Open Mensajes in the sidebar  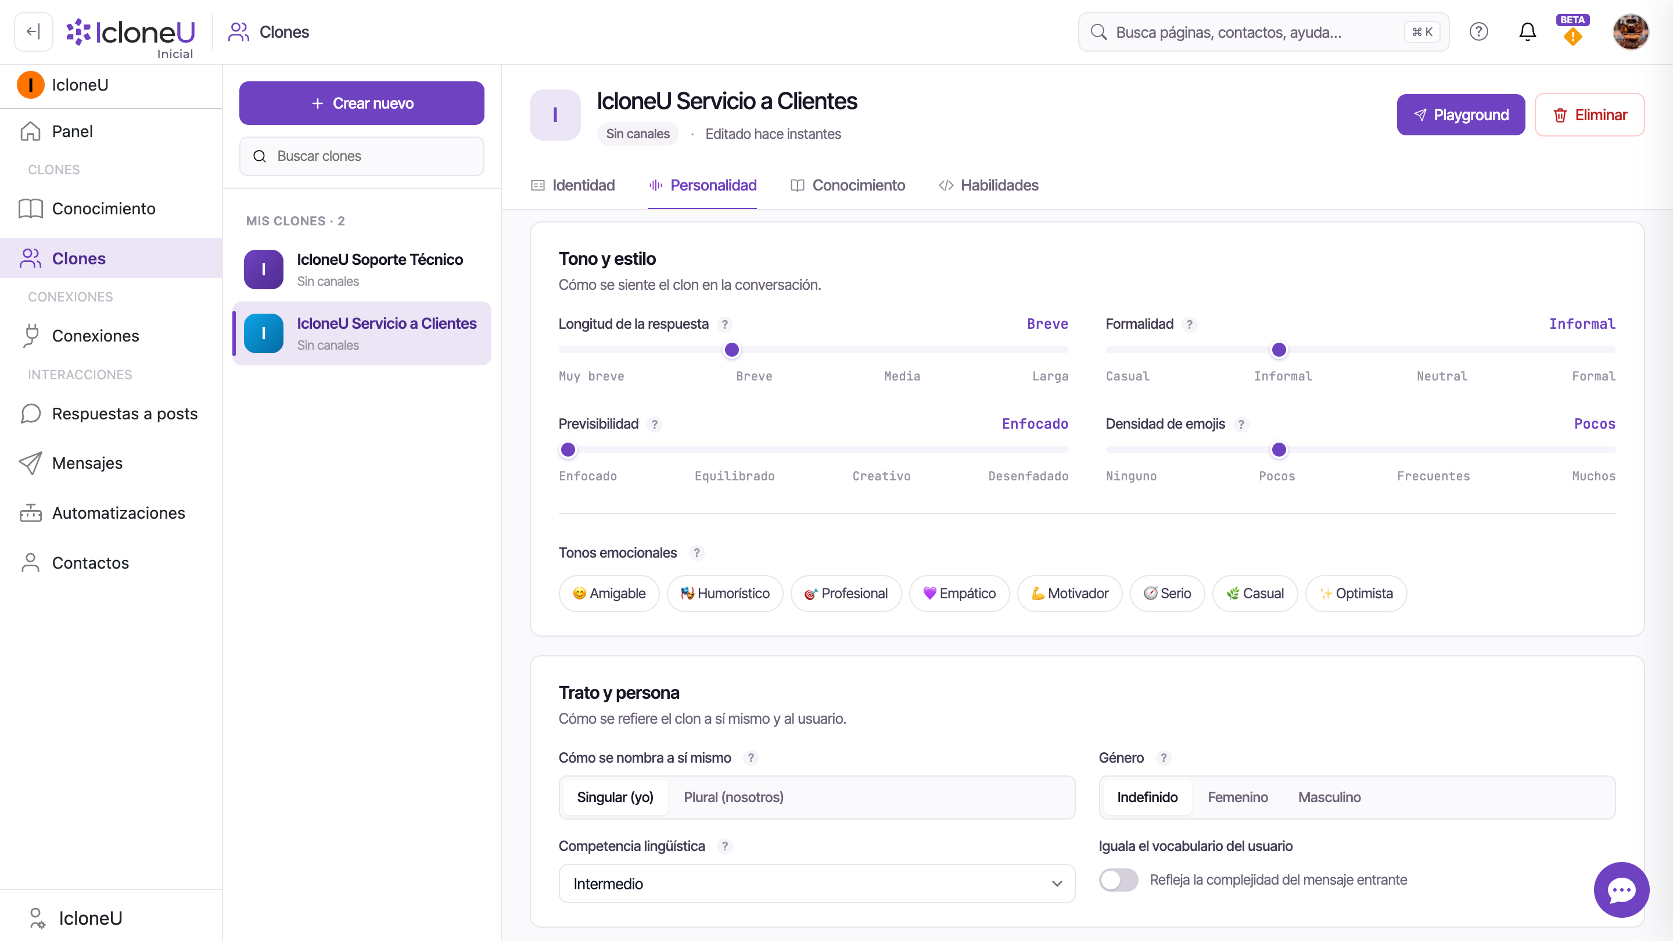point(111,463)
